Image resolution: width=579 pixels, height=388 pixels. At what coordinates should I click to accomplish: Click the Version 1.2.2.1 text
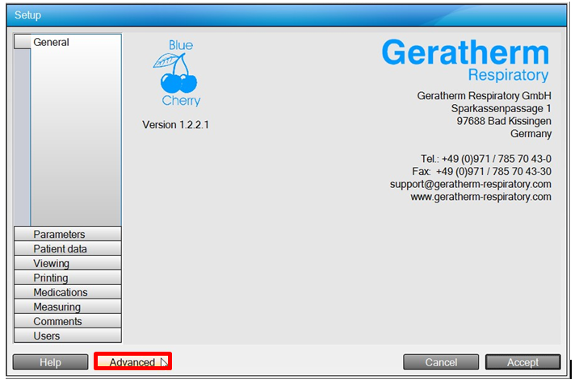click(175, 125)
